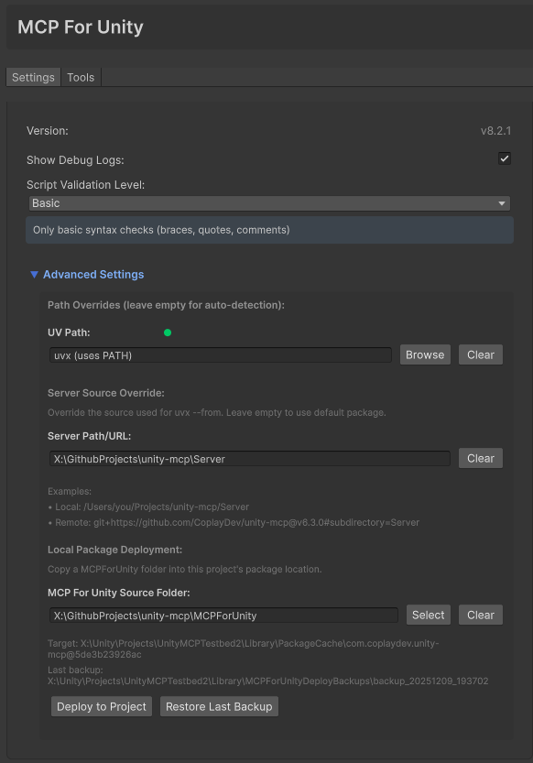Screen dimensions: 533x763
Task: Click the dropdown arrow next to Basic
Action: (501, 202)
